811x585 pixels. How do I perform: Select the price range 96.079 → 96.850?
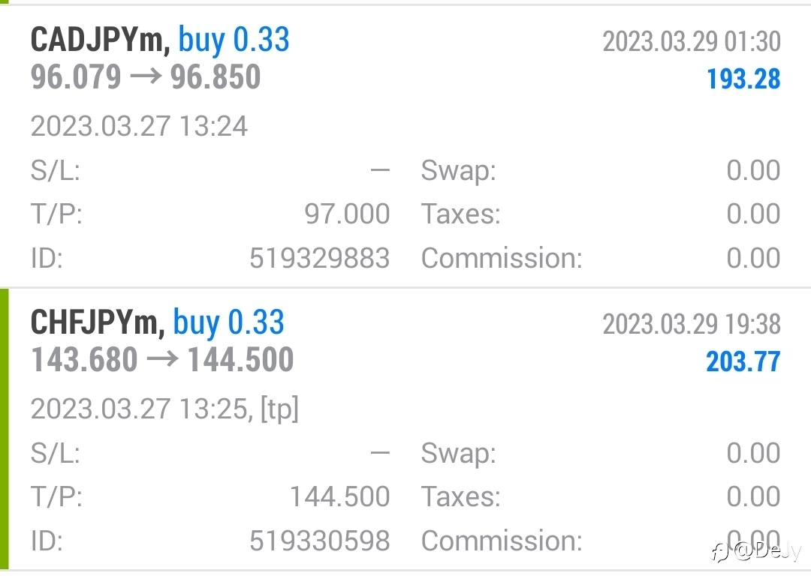[146, 77]
